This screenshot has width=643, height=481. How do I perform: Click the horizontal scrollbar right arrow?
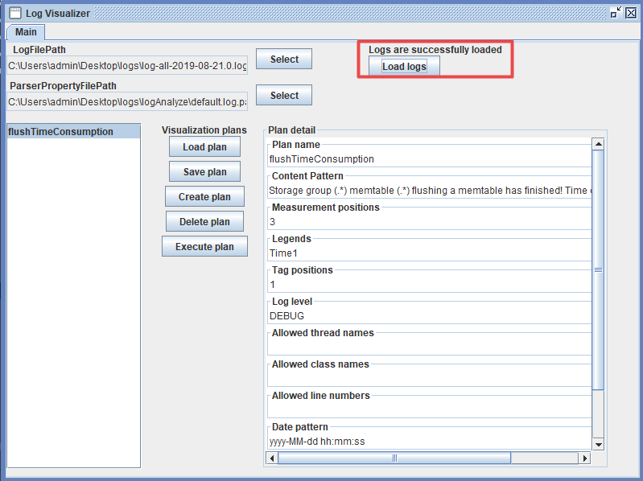(584, 458)
